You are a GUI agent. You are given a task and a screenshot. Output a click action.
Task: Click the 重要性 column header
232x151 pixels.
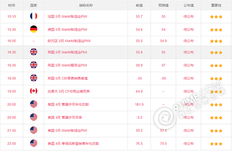tap(216, 5)
